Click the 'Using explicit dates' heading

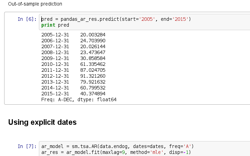click(x=42, y=122)
